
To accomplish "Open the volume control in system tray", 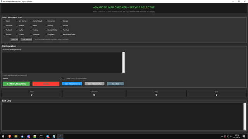I will [x=231, y=136].
